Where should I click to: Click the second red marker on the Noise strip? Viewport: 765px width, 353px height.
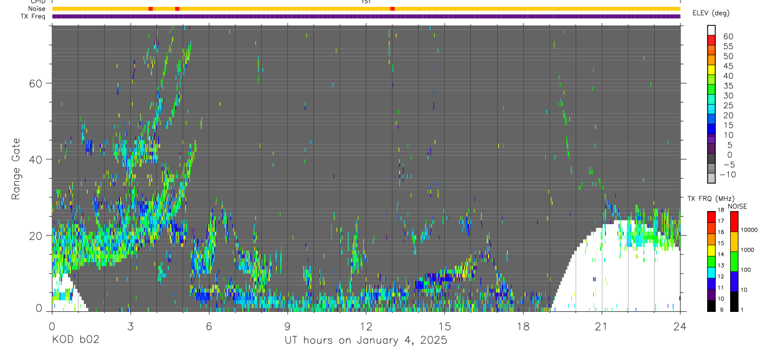(x=178, y=9)
